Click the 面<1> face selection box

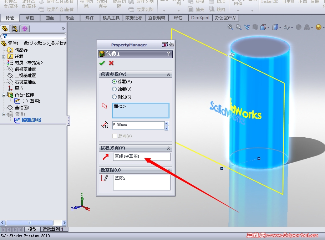pos(141,111)
